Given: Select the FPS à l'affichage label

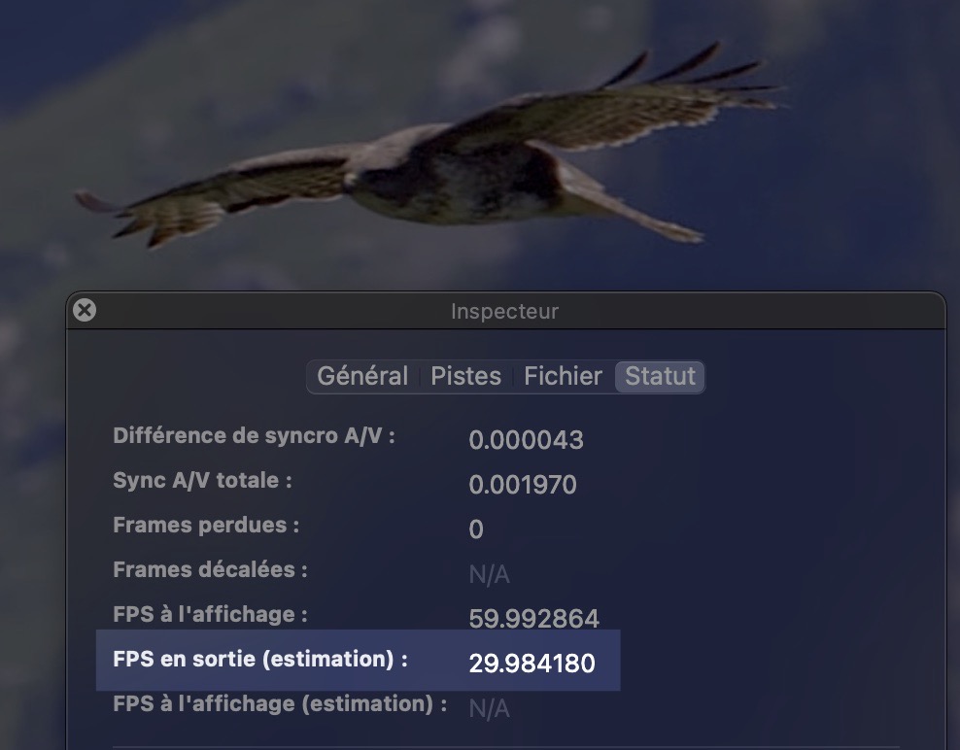Looking at the screenshot, I should [210, 614].
